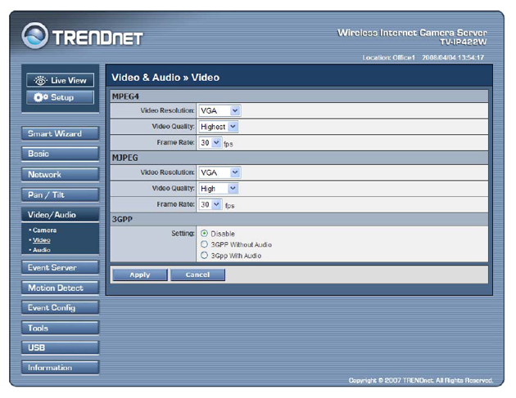The width and height of the screenshot is (516, 398).
Task: Go to Network settings
Action: [61, 174]
